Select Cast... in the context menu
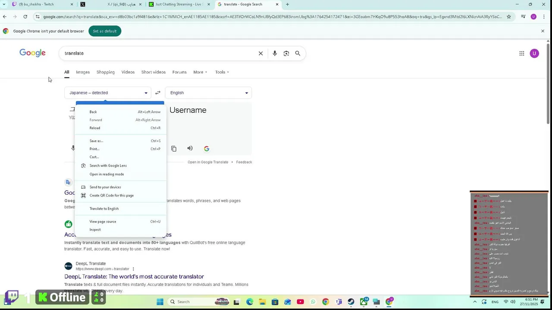The height and width of the screenshot is (310, 552). (x=120, y=157)
